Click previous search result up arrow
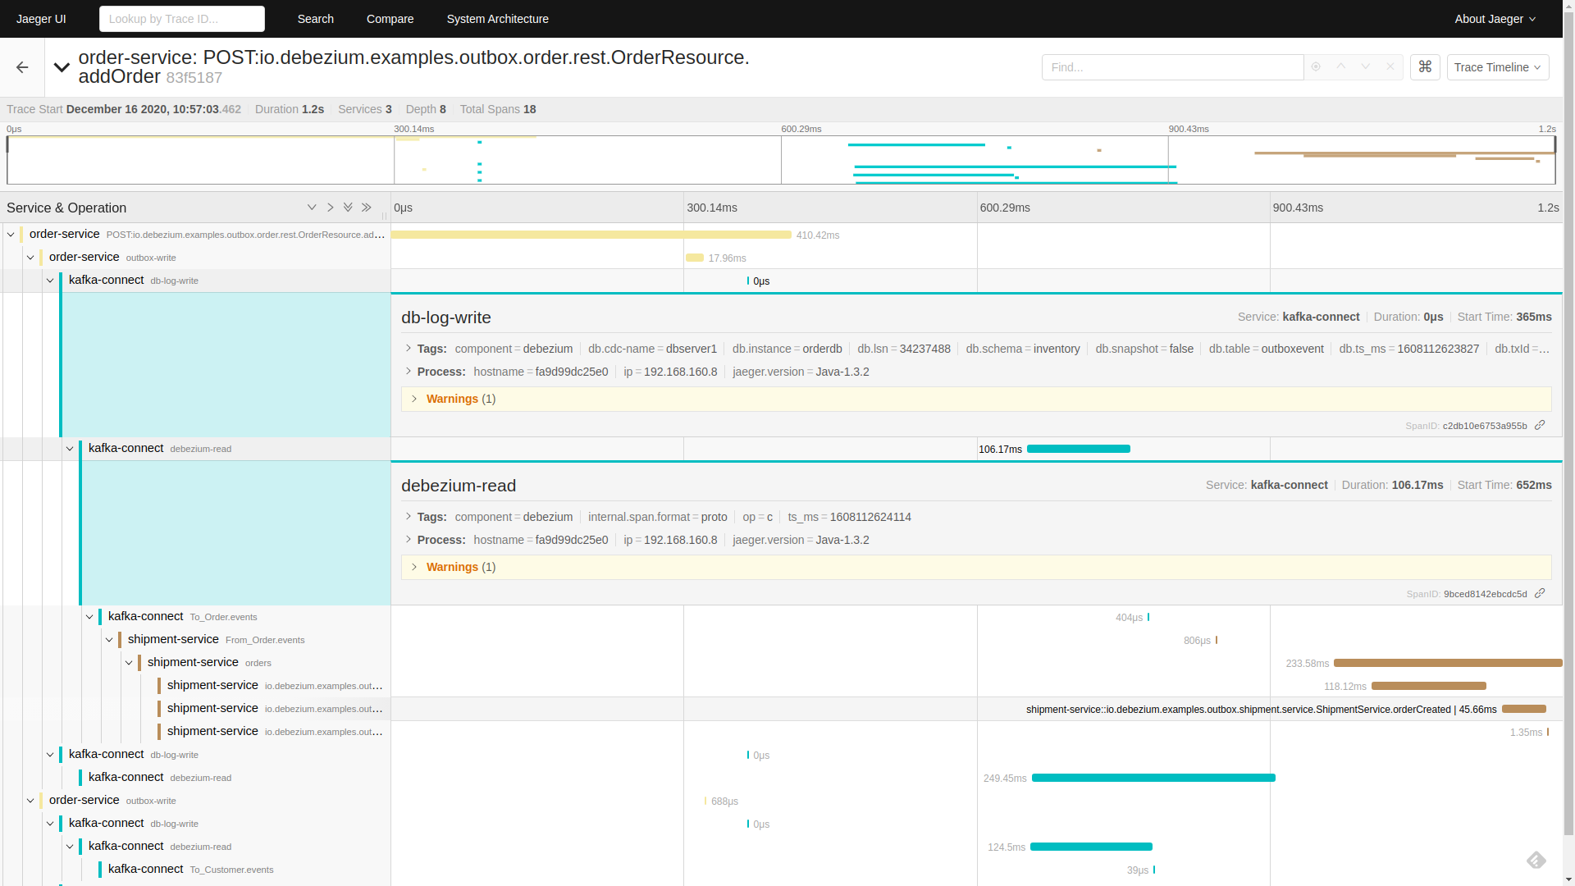 1340,67
